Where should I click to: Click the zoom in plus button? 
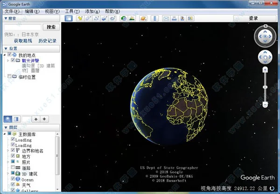tap(265, 69)
